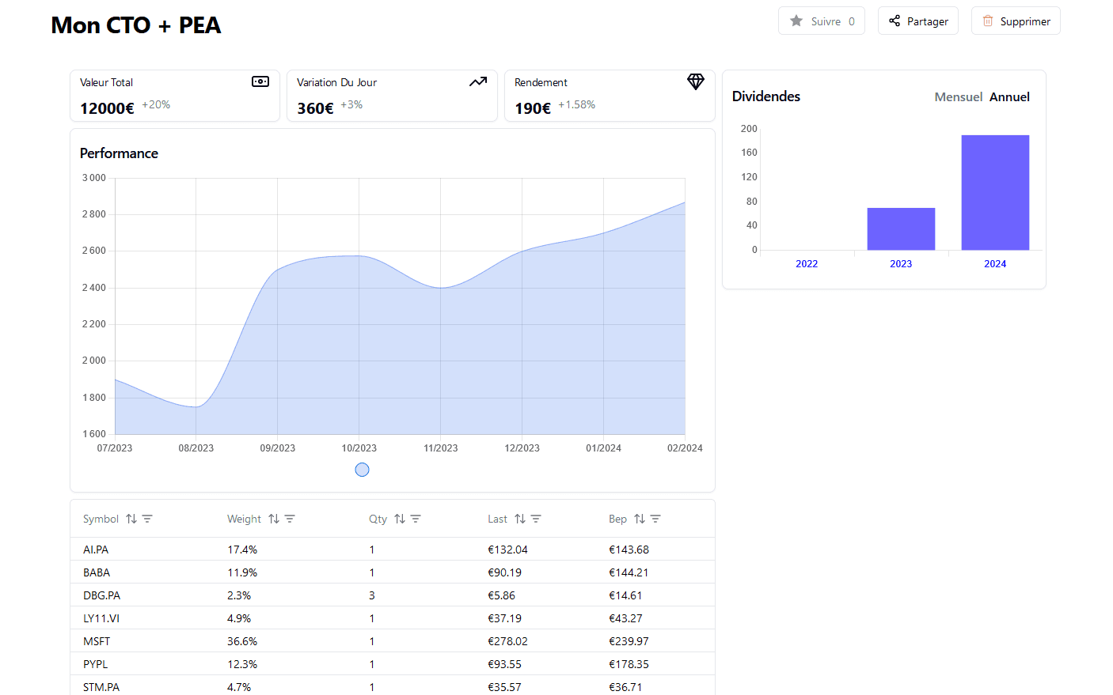Screen dimensions: 1113x695
Task: Click the Symbol column header text
Action: (x=101, y=519)
